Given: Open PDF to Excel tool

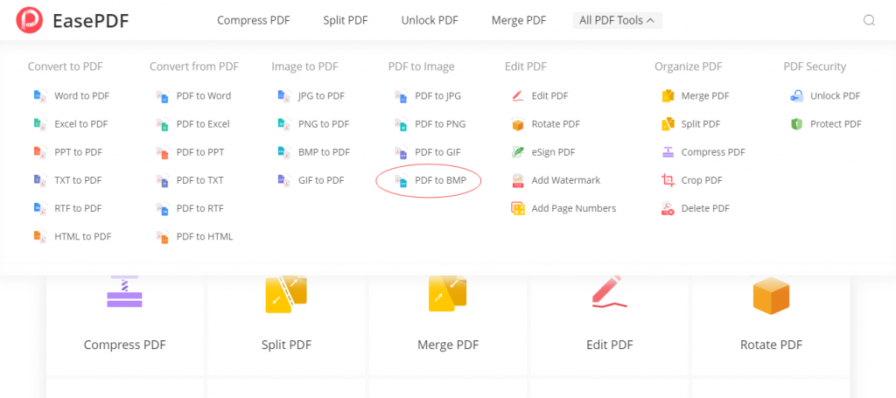Looking at the screenshot, I should 203,124.
